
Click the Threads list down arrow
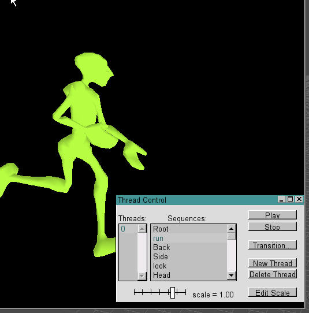142,275
